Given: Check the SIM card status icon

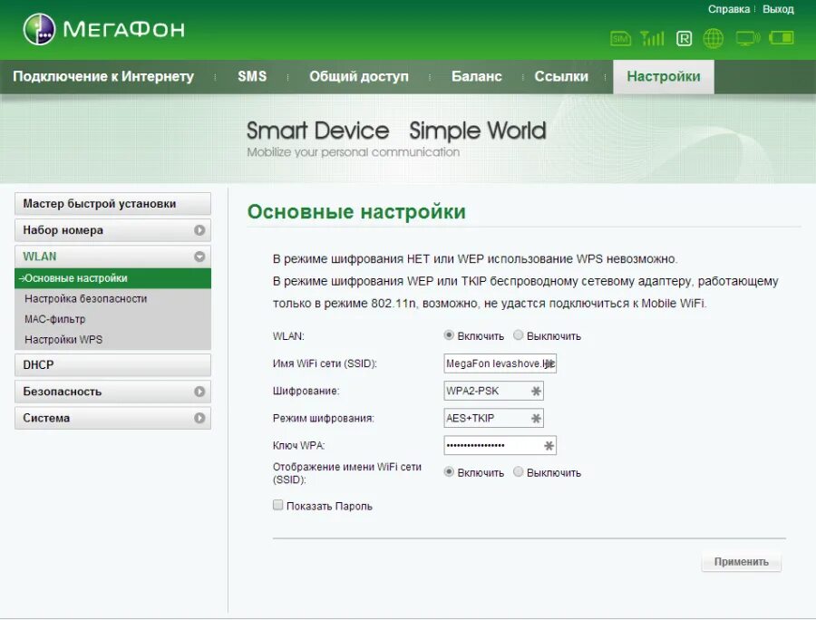Looking at the screenshot, I should pos(620,38).
